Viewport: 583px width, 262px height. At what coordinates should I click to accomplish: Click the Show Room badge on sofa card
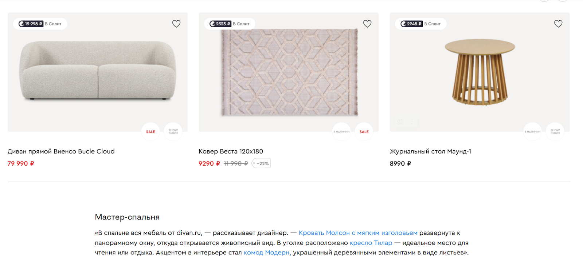(x=173, y=132)
